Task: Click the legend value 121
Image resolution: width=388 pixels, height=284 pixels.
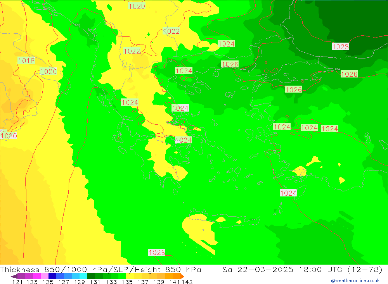Action: (17, 282)
